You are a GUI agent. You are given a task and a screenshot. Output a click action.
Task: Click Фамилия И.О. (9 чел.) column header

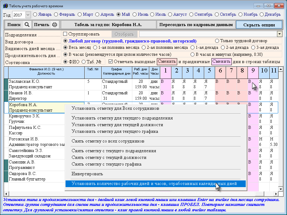(x=46, y=73)
